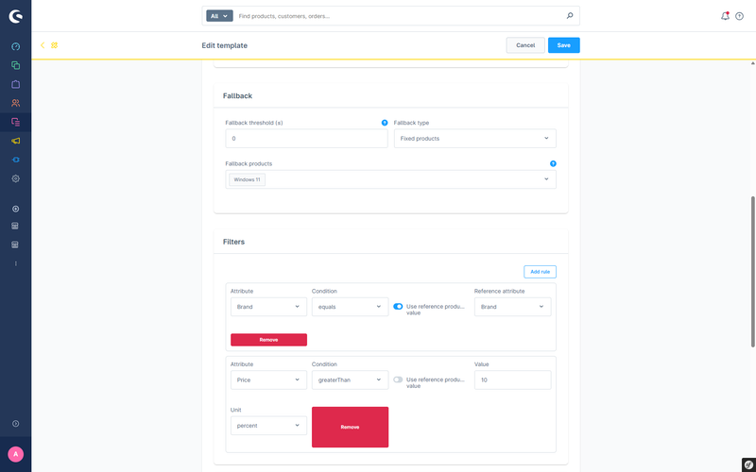Open the Fallback type dropdown
Screen dimensions: 756x472
(474, 139)
